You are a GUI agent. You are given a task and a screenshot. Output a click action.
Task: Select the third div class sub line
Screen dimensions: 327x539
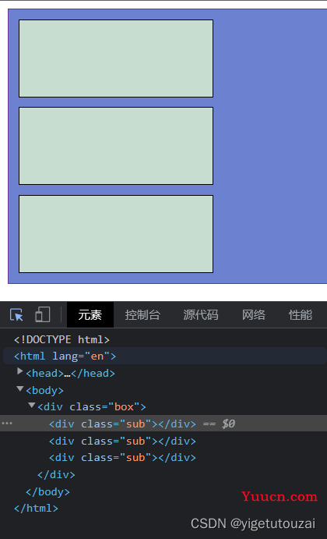(x=122, y=458)
